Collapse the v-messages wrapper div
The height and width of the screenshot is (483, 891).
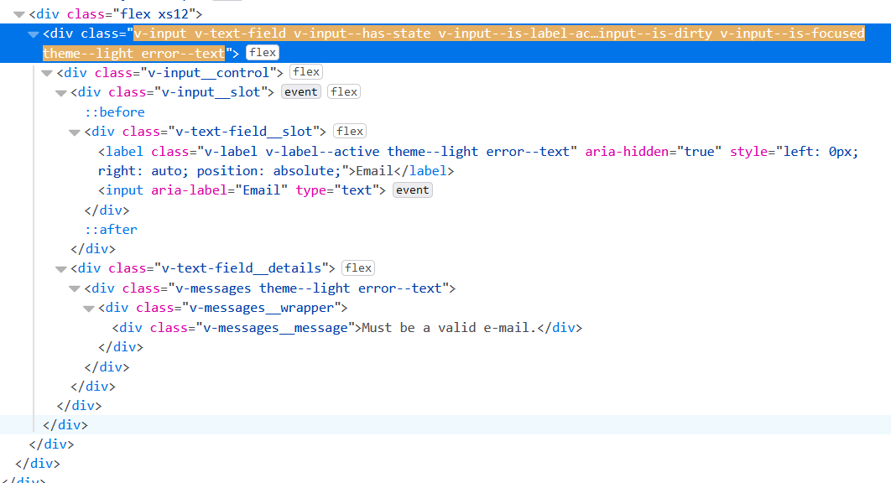click(88, 308)
